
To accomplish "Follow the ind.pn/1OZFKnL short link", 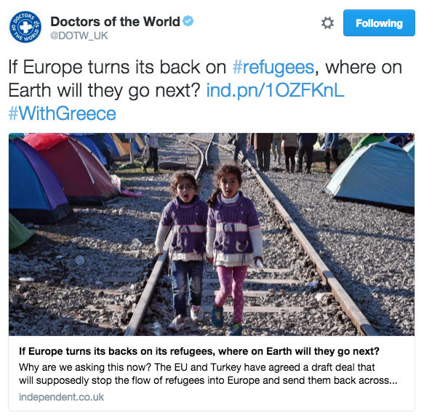I will click(276, 90).
